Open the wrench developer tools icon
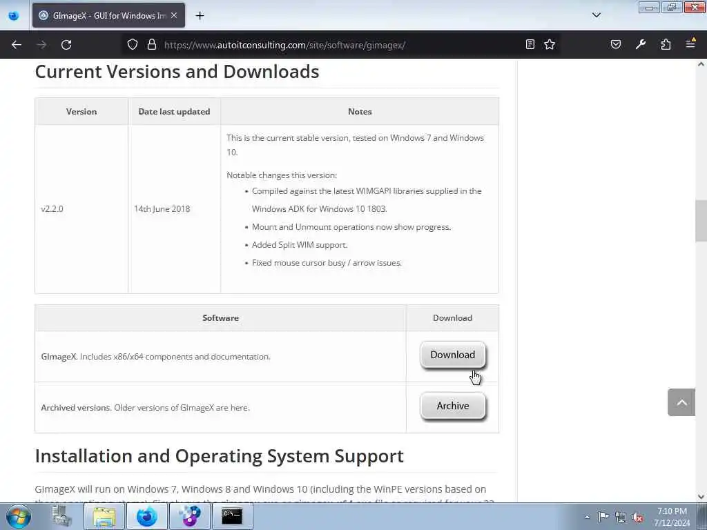Screen dimensions: 707x530 (641, 44)
